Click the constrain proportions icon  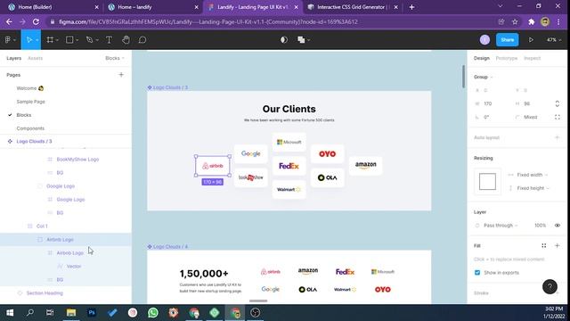tap(557, 103)
